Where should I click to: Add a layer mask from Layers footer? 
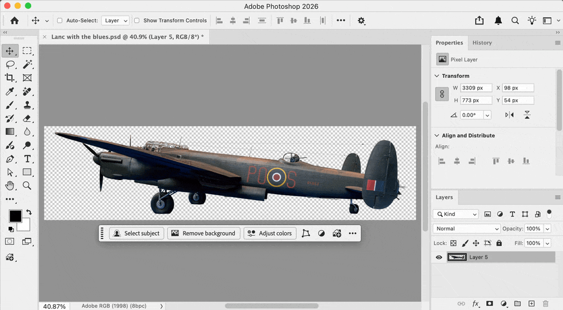(x=489, y=304)
